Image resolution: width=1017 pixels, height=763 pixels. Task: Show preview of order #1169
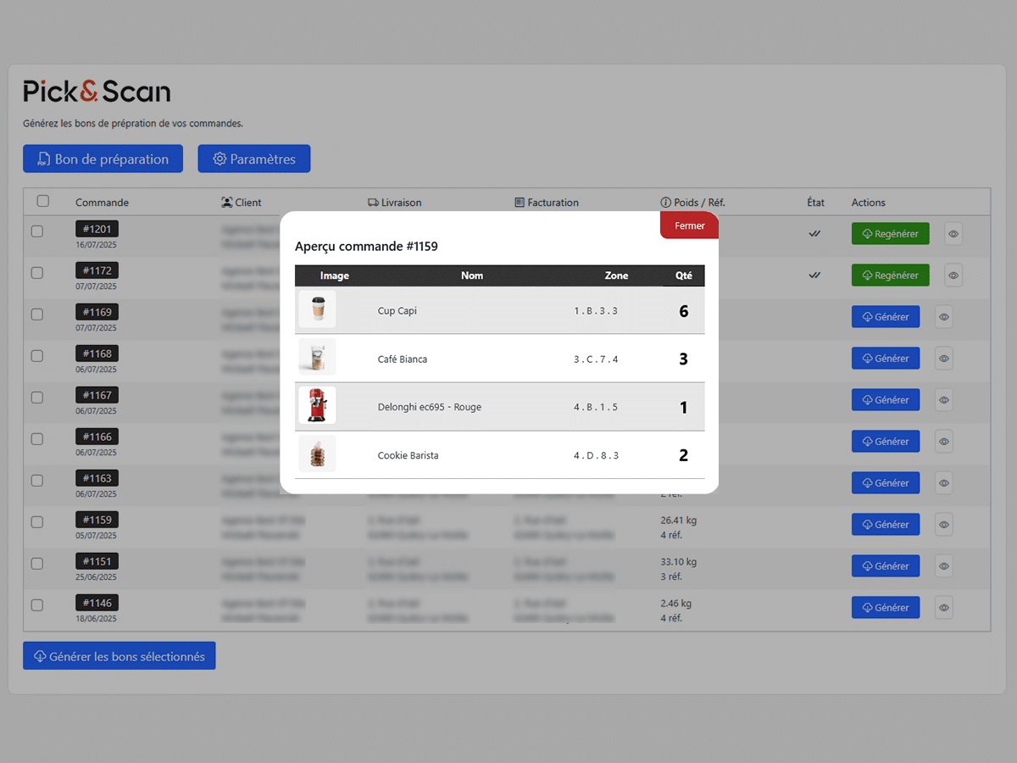coord(943,317)
